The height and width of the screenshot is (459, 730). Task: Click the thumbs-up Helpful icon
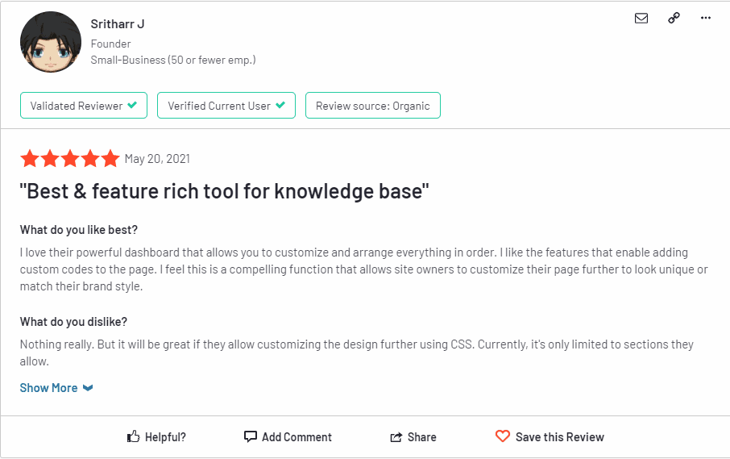[134, 437]
